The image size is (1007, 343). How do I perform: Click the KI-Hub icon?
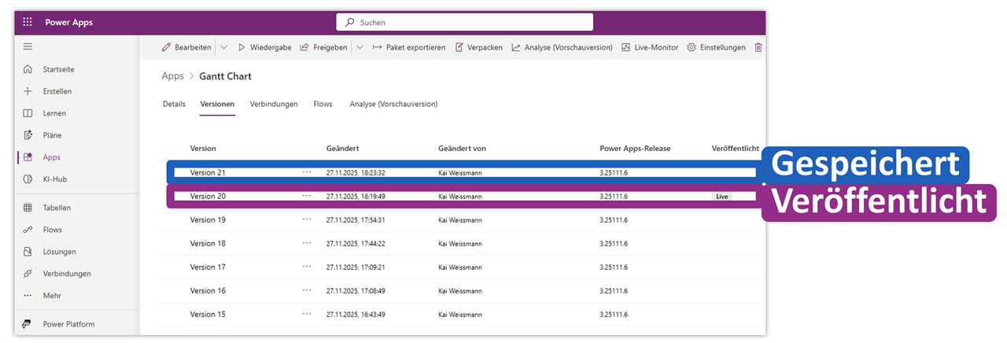pyautogui.click(x=28, y=179)
